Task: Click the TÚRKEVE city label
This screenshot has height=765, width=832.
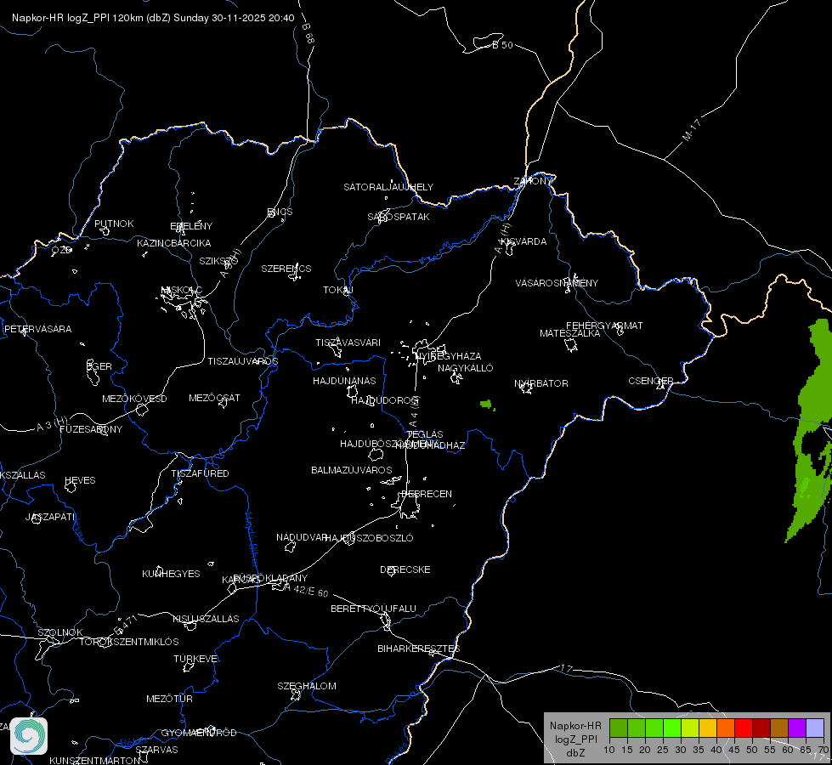Action: click(x=195, y=658)
